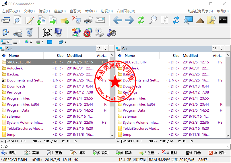
Task: Click the drive information icon
Action: [x=100, y=32]
